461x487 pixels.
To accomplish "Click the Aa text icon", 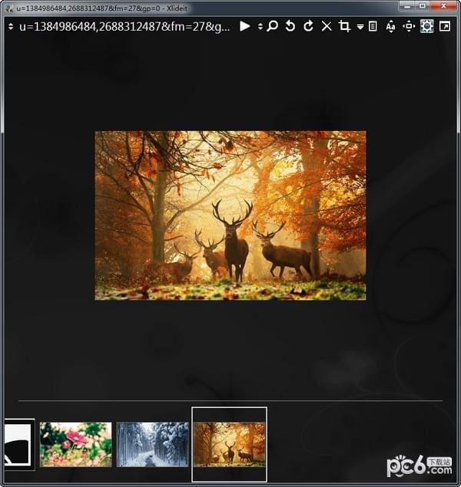I will [x=390, y=26].
